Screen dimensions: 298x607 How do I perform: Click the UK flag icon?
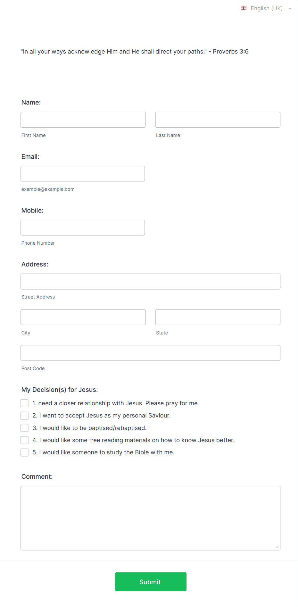tap(244, 8)
